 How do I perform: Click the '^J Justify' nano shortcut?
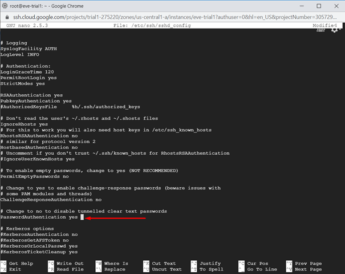click(x=206, y=263)
